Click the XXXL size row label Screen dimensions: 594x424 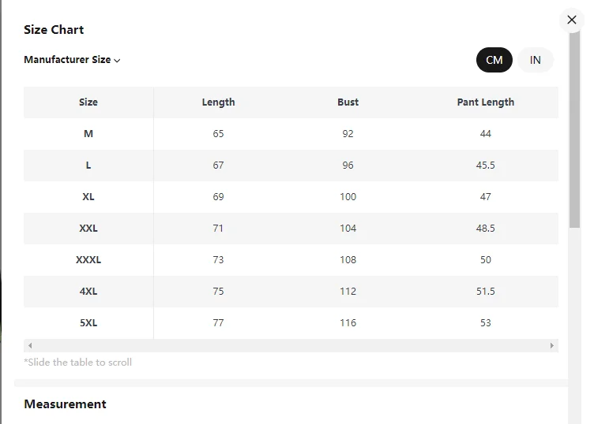(88, 260)
